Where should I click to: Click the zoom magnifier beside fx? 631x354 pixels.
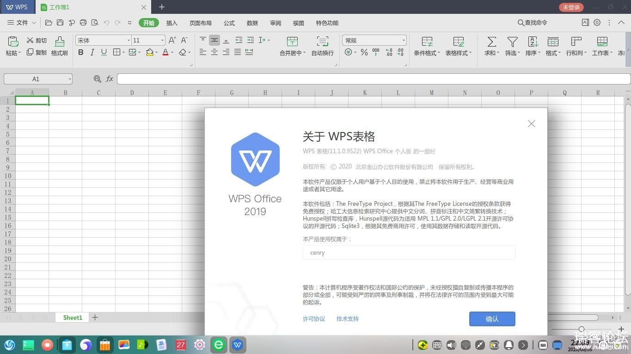tap(98, 79)
